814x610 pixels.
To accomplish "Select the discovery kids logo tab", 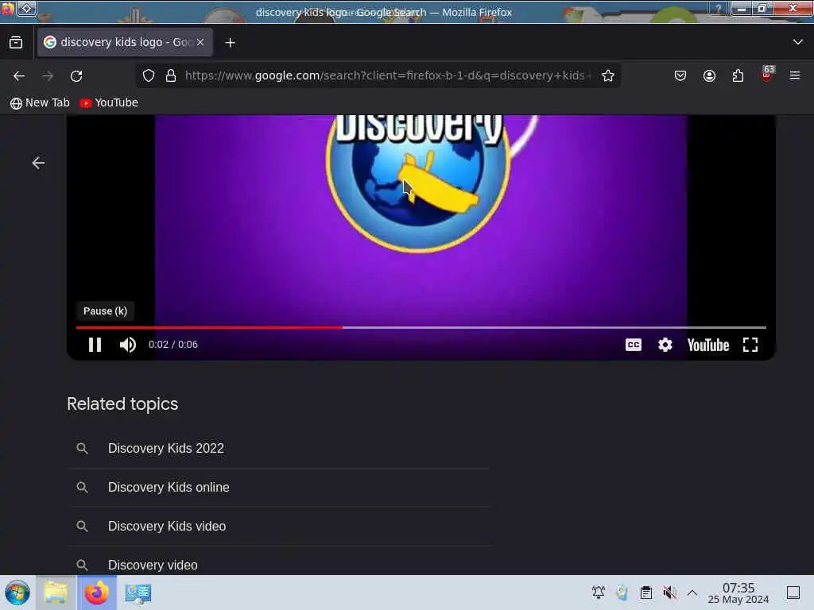I will [125, 42].
